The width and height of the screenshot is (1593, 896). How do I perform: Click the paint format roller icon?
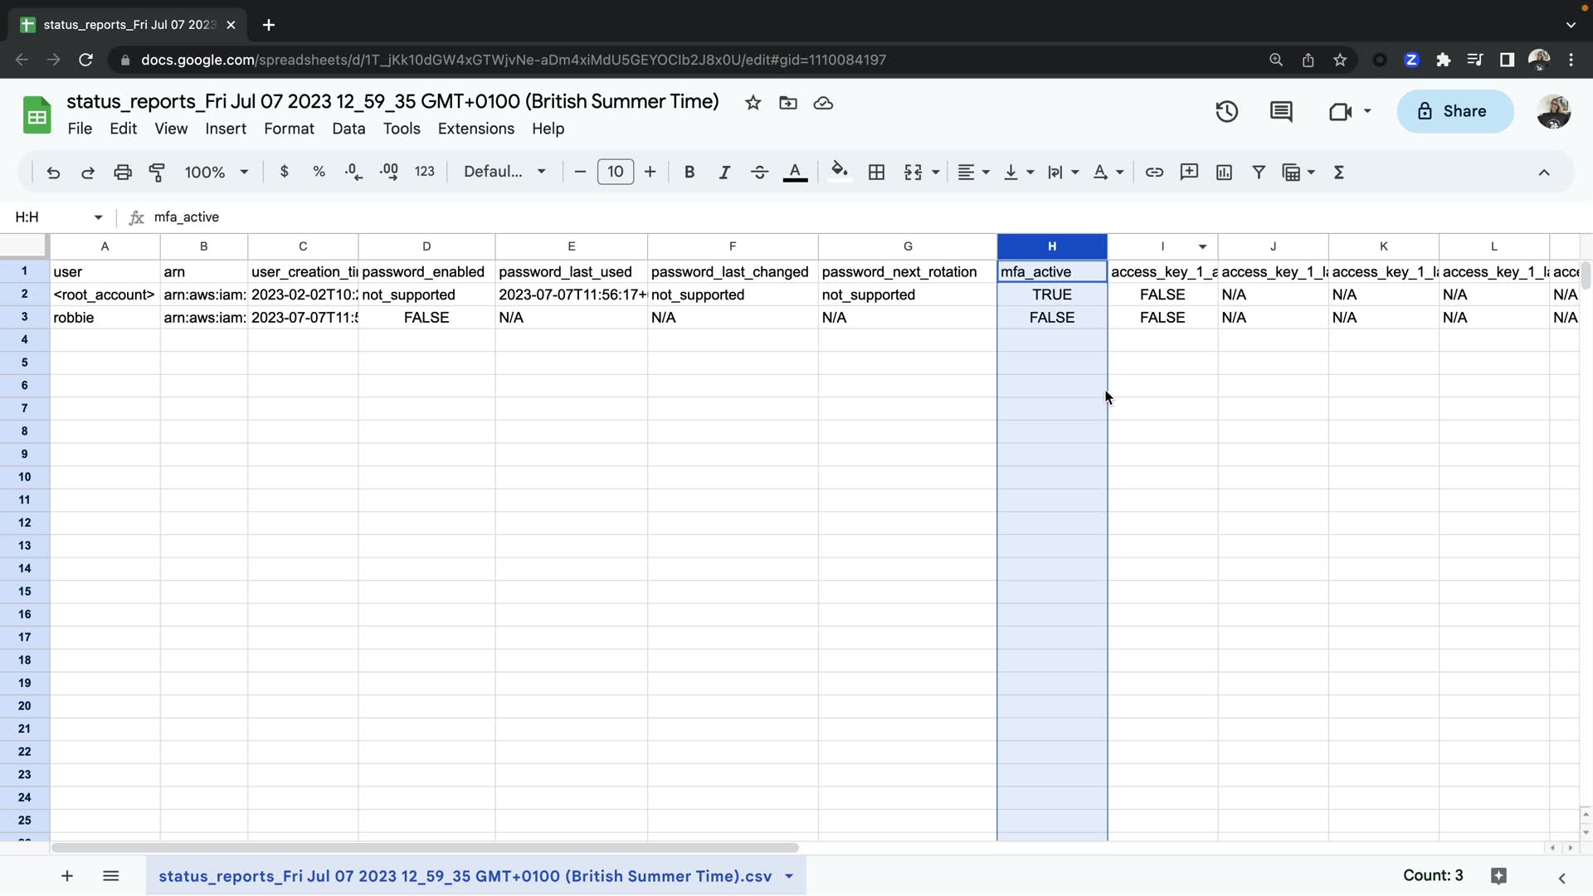pos(157,173)
